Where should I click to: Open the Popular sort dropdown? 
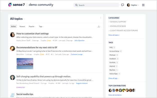click(x=32, y=26)
